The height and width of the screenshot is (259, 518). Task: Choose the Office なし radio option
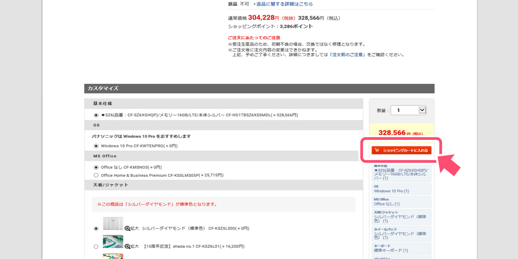(96, 167)
